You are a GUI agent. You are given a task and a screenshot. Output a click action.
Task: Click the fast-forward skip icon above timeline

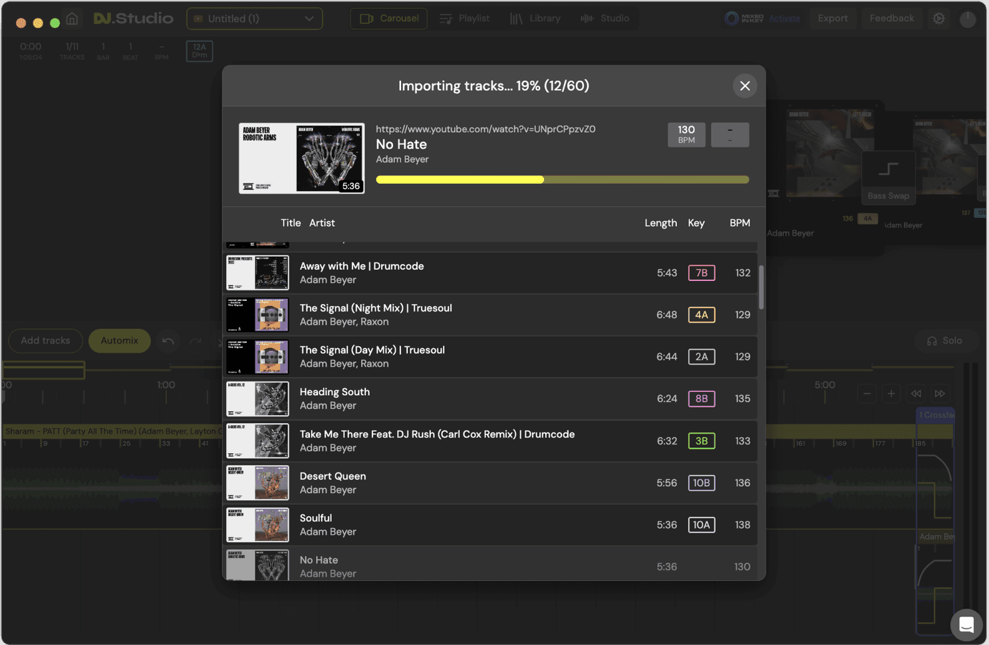(940, 393)
